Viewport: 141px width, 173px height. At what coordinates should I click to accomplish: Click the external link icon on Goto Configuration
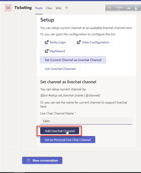point(79,42)
